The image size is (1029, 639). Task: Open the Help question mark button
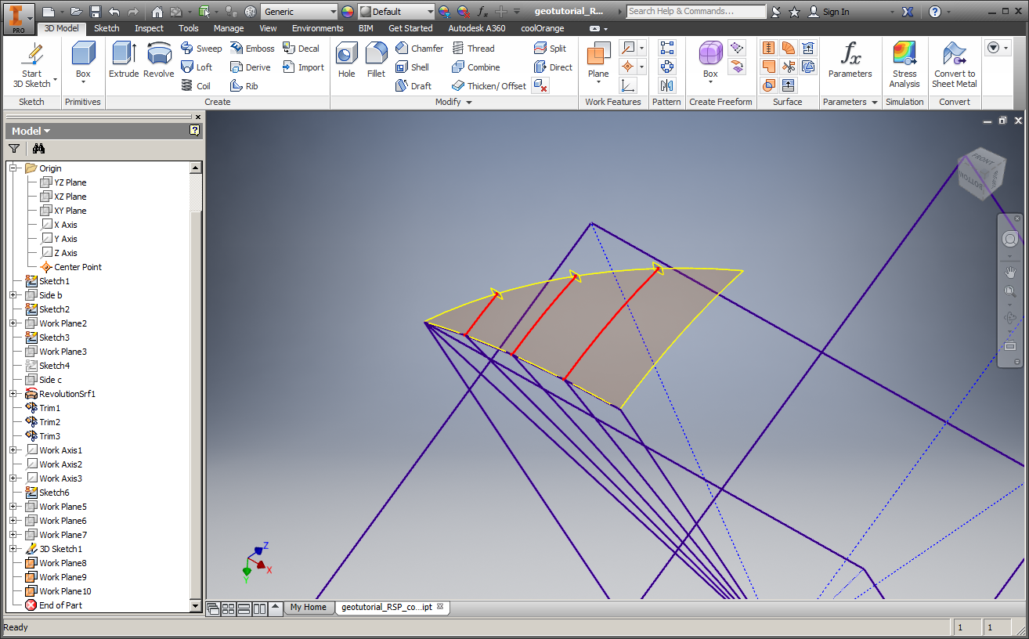(x=934, y=12)
